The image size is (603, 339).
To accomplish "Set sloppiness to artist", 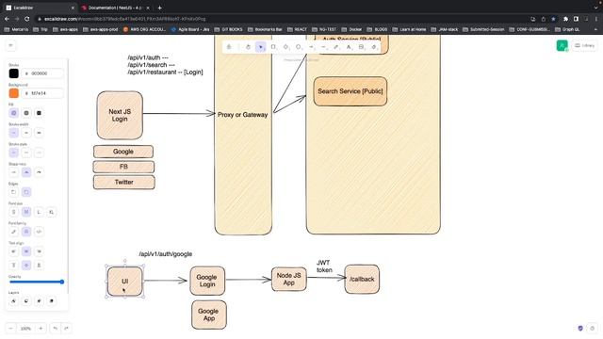I will click(26, 172).
